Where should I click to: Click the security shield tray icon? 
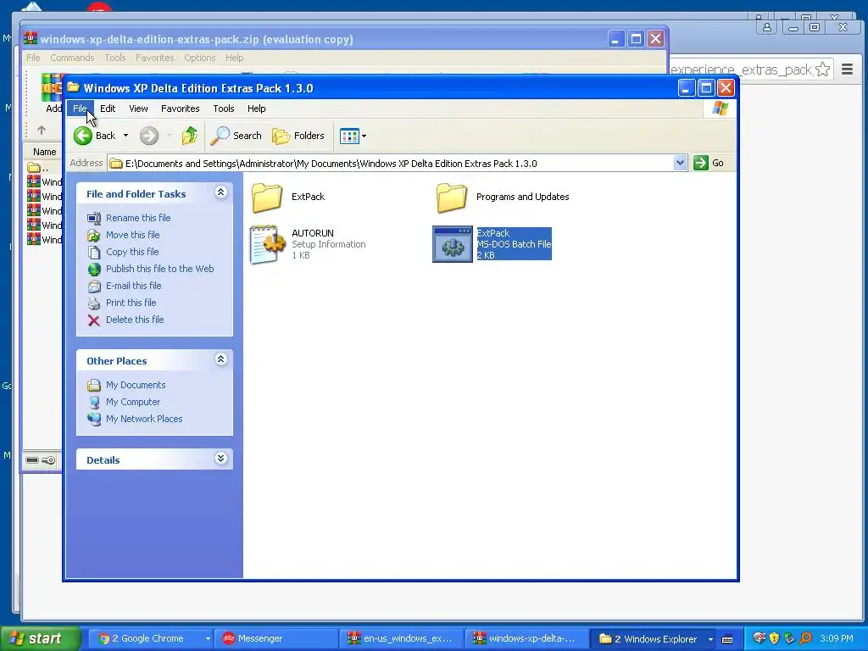(x=774, y=639)
